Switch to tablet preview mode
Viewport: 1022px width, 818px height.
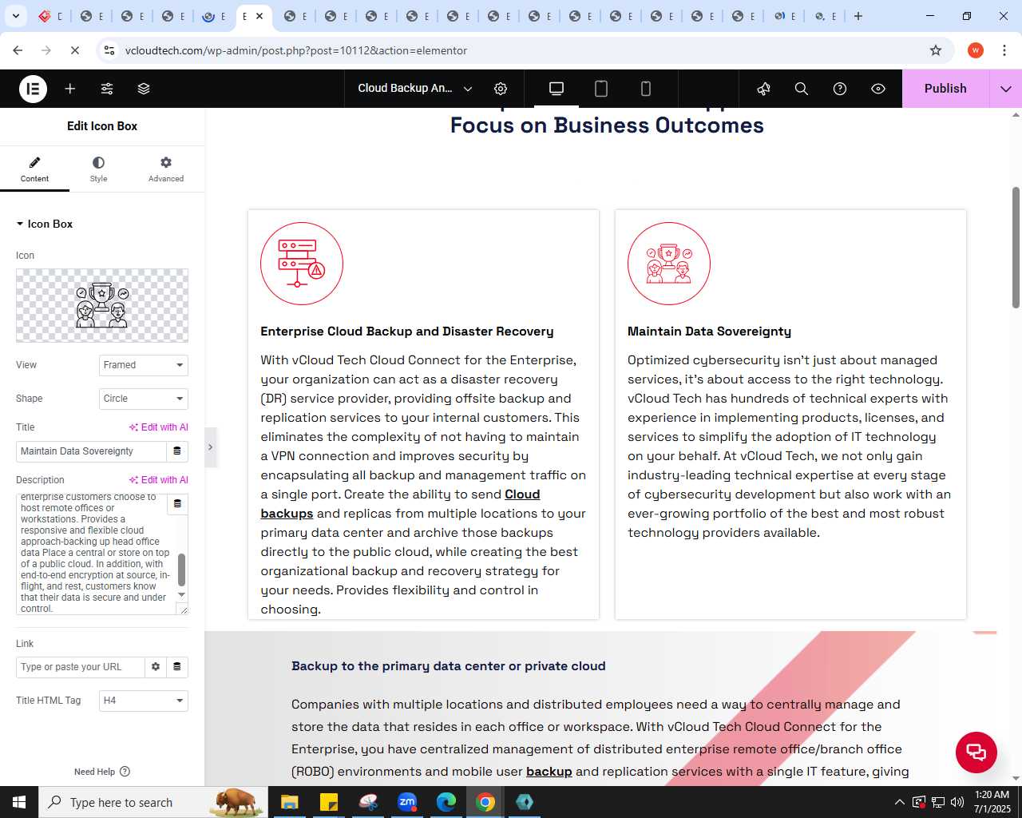[x=601, y=89]
